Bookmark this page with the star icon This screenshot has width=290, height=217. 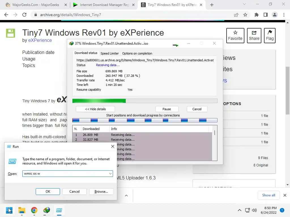click(245, 15)
